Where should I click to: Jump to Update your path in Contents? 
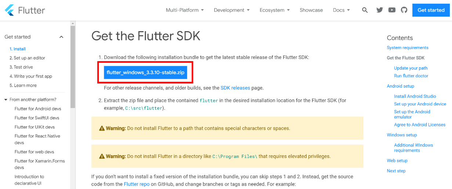(x=411, y=68)
